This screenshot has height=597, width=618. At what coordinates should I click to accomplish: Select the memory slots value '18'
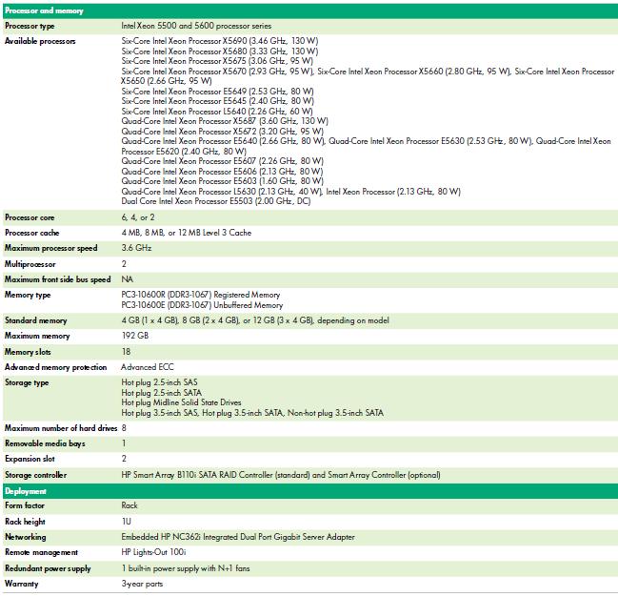(x=126, y=352)
